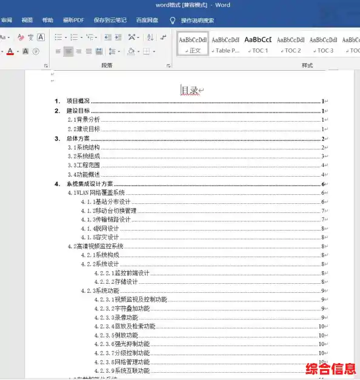Image resolution: width=360 pixels, height=380 pixels.
Task: Click the Clear All Formatting eraser icon
Action: coord(21,38)
